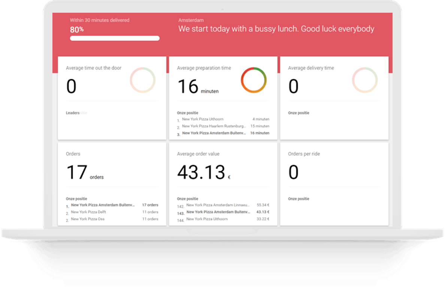The width and height of the screenshot is (445, 301).
Task: Click the 80% delivered progress bar
Action: coord(115,38)
